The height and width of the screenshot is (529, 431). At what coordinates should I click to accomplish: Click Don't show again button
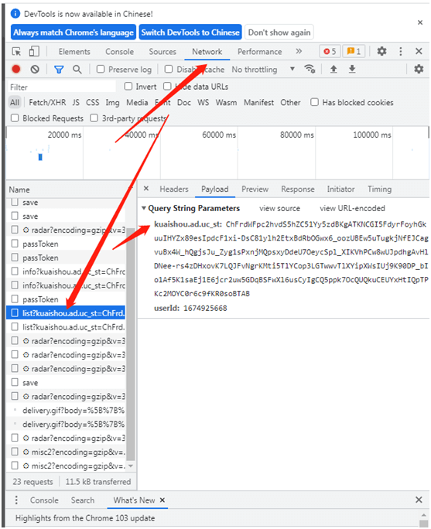point(279,32)
